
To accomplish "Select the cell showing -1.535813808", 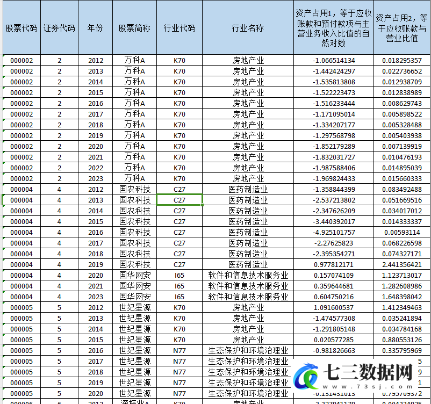I will [x=334, y=82].
